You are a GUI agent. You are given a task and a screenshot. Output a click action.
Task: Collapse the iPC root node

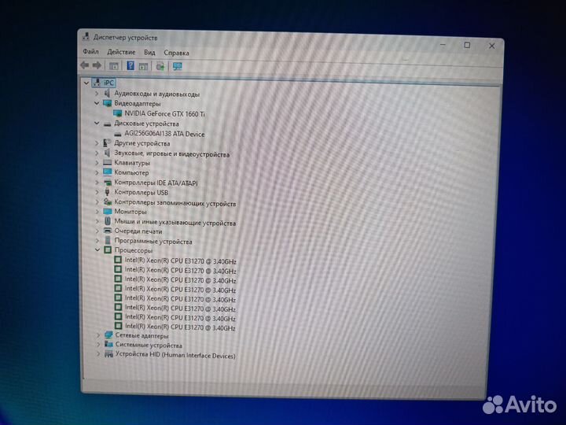[86, 83]
